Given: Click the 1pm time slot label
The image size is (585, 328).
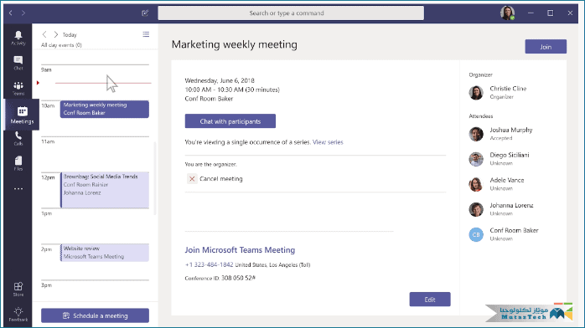Looking at the screenshot, I should pyautogui.click(x=46, y=213).
